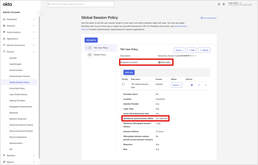Image resolution: width=258 pixels, height=165 pixels.
Task: Click the okta logo
Action: point(7,4)
